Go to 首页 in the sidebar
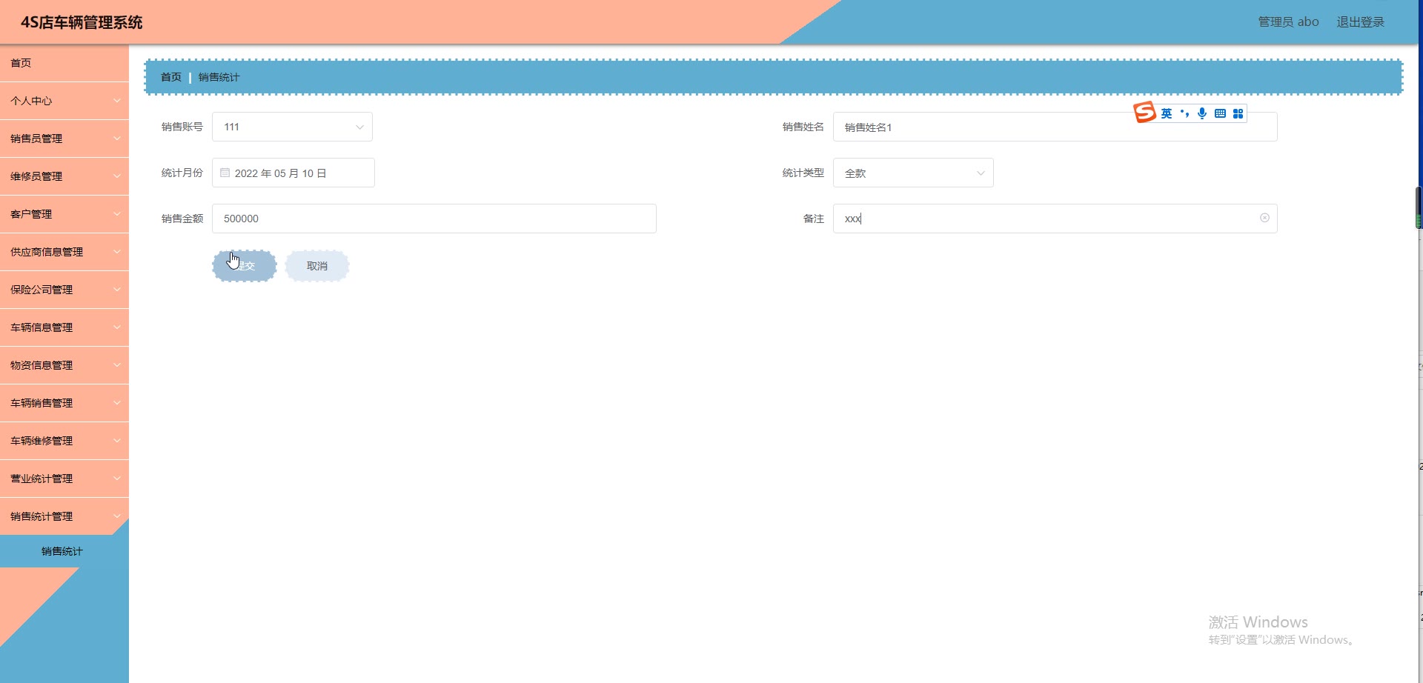This screenshot has height=683, width=1423. pyautogui.click(x=64, y=63)
